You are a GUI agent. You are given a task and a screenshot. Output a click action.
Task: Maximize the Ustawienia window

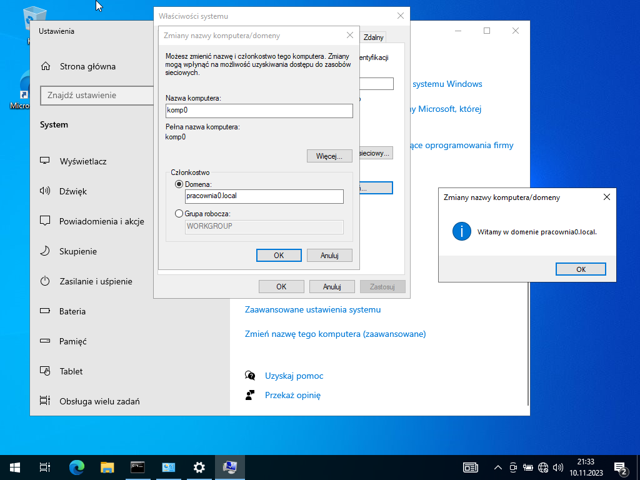click(x=486, y=31)
